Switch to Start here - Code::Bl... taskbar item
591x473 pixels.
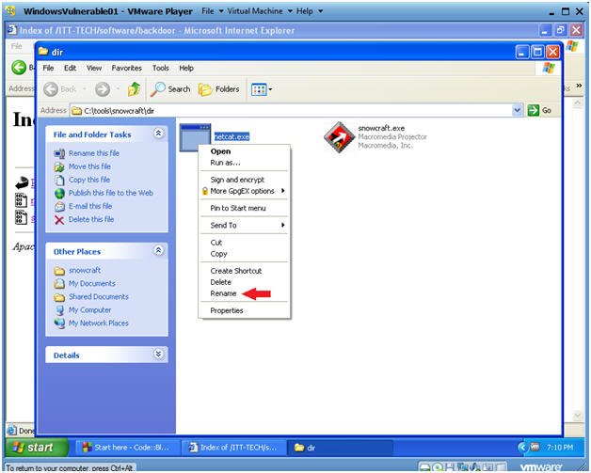click(127, 448)
